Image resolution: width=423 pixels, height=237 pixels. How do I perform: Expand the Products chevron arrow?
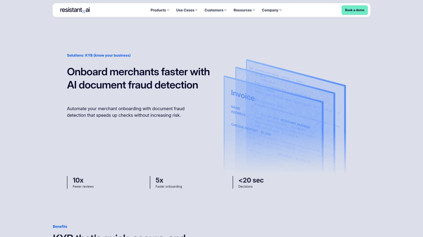coord(168,10)
